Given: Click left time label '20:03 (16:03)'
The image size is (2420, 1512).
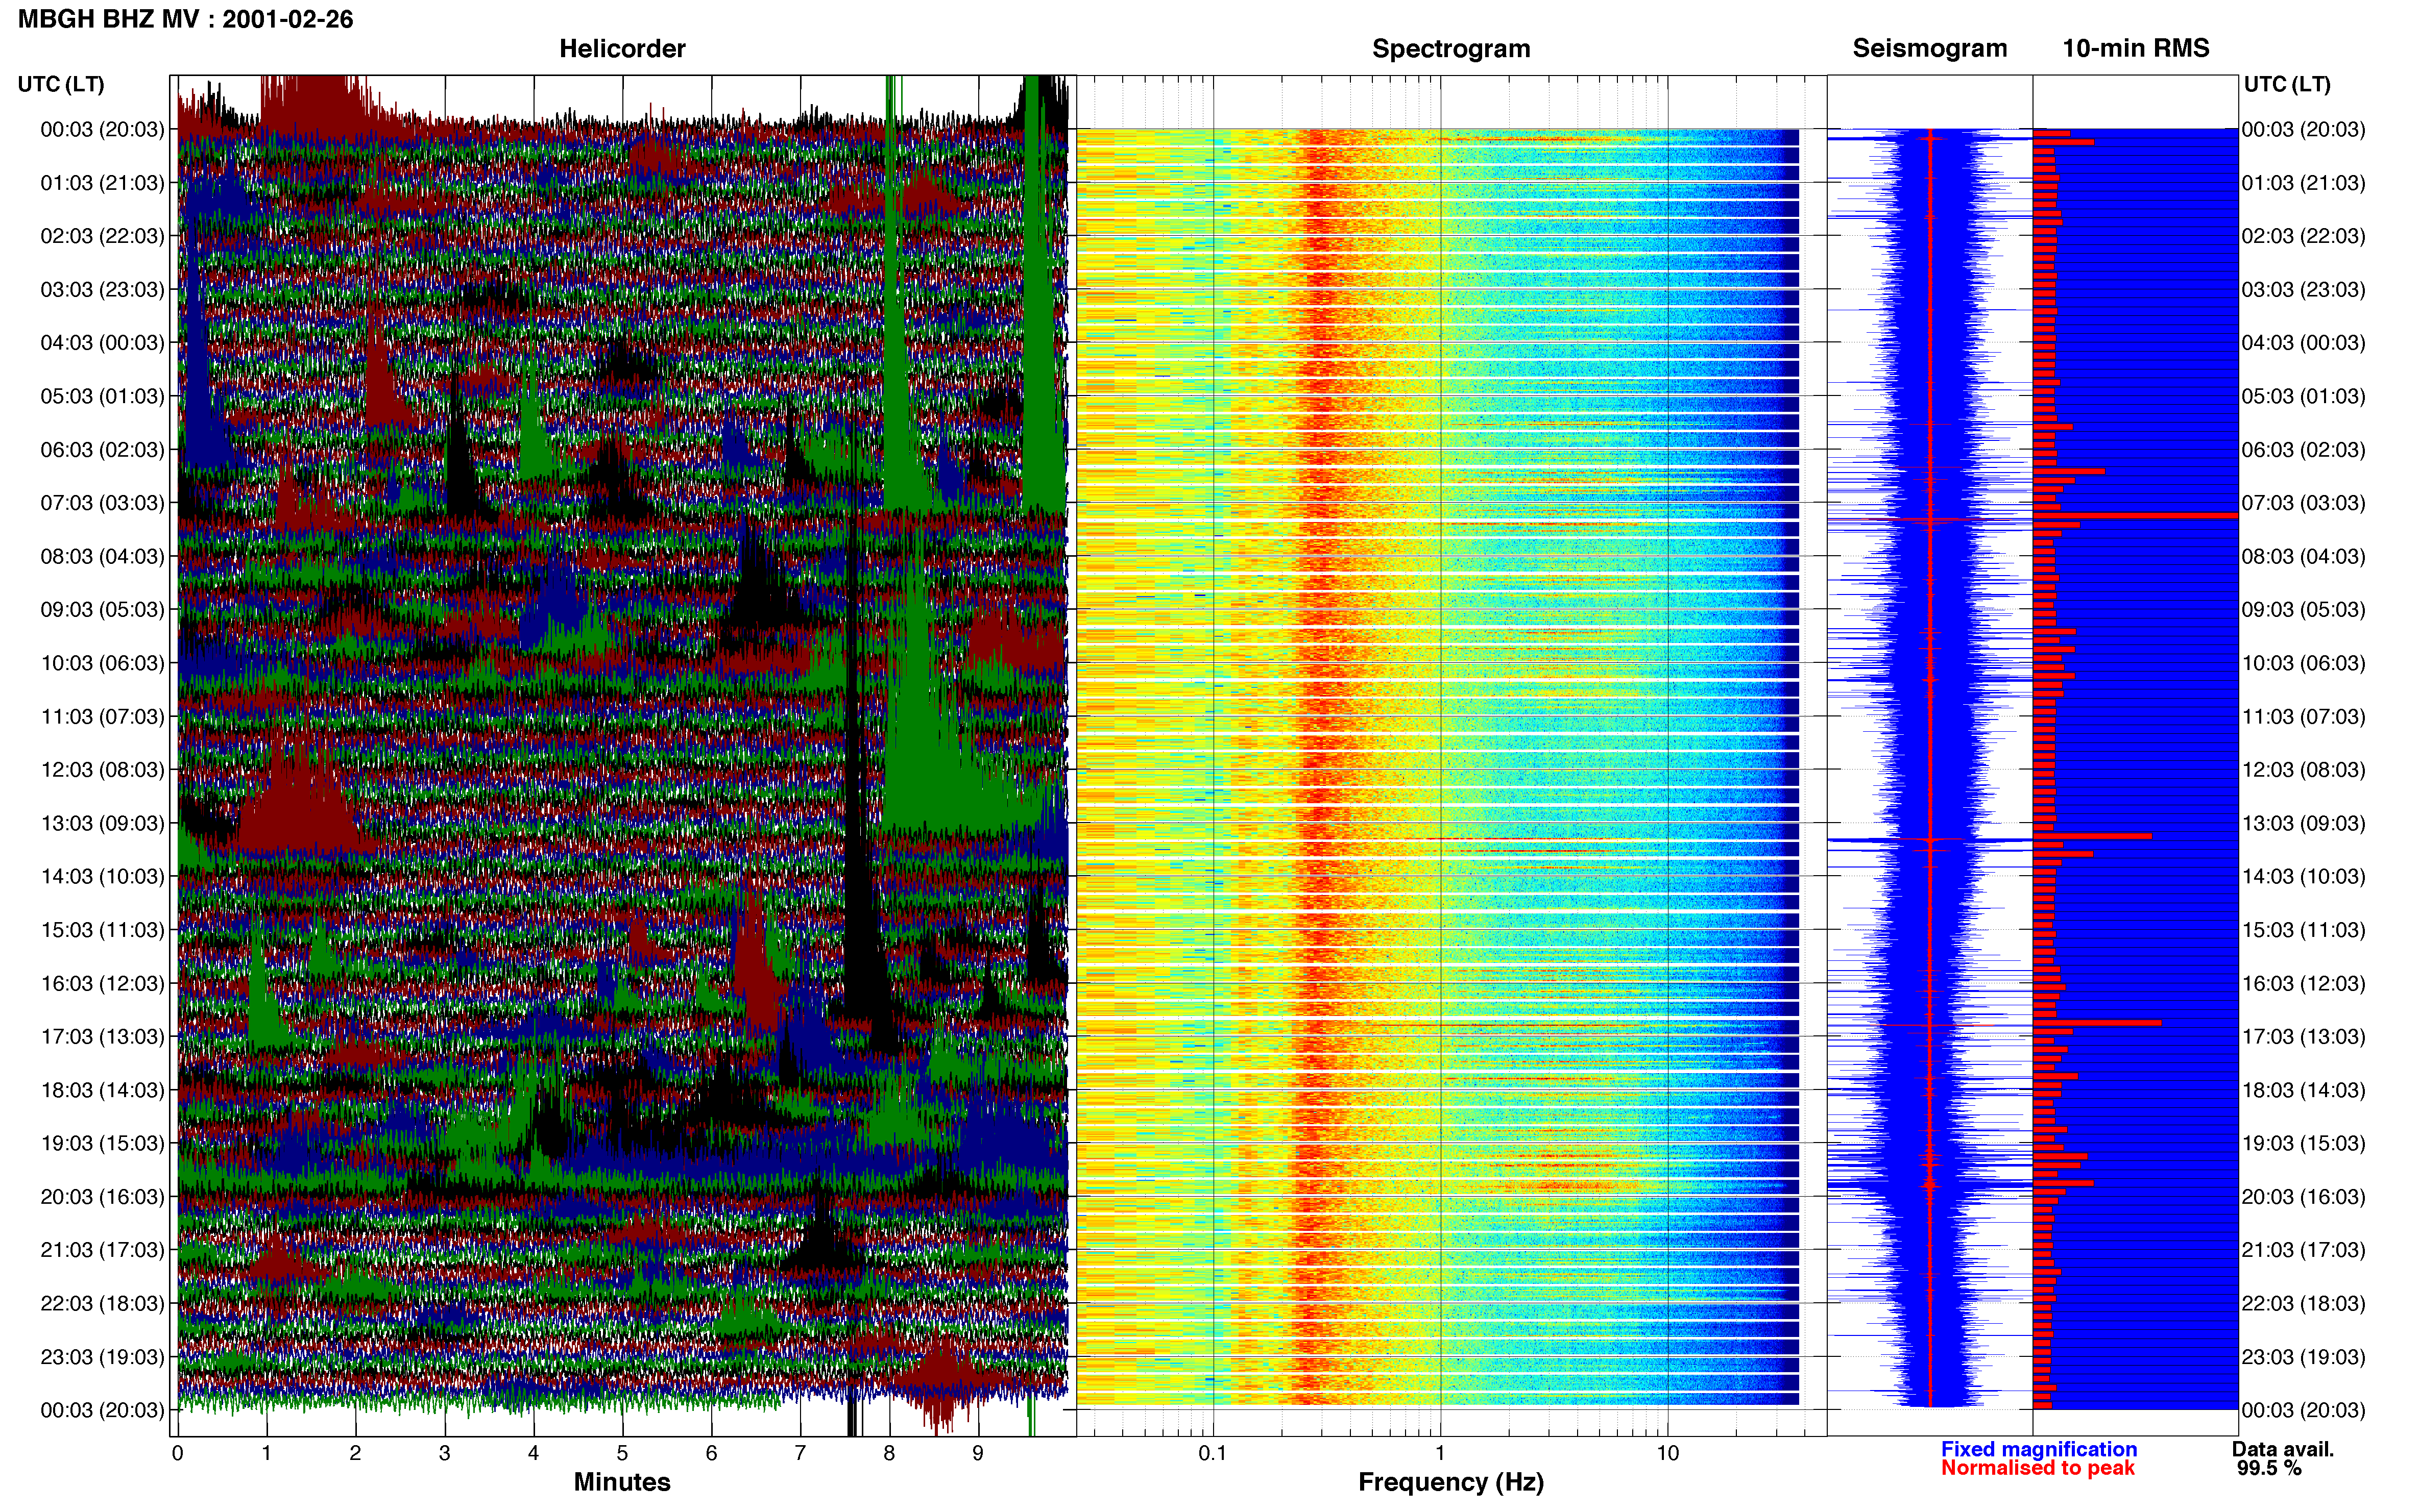Looking at the screenshot, I should click(102, 1196).
